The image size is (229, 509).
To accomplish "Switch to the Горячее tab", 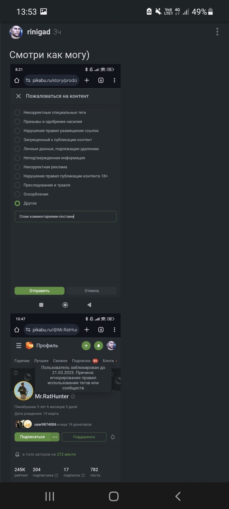I will [x=22, y=361].
